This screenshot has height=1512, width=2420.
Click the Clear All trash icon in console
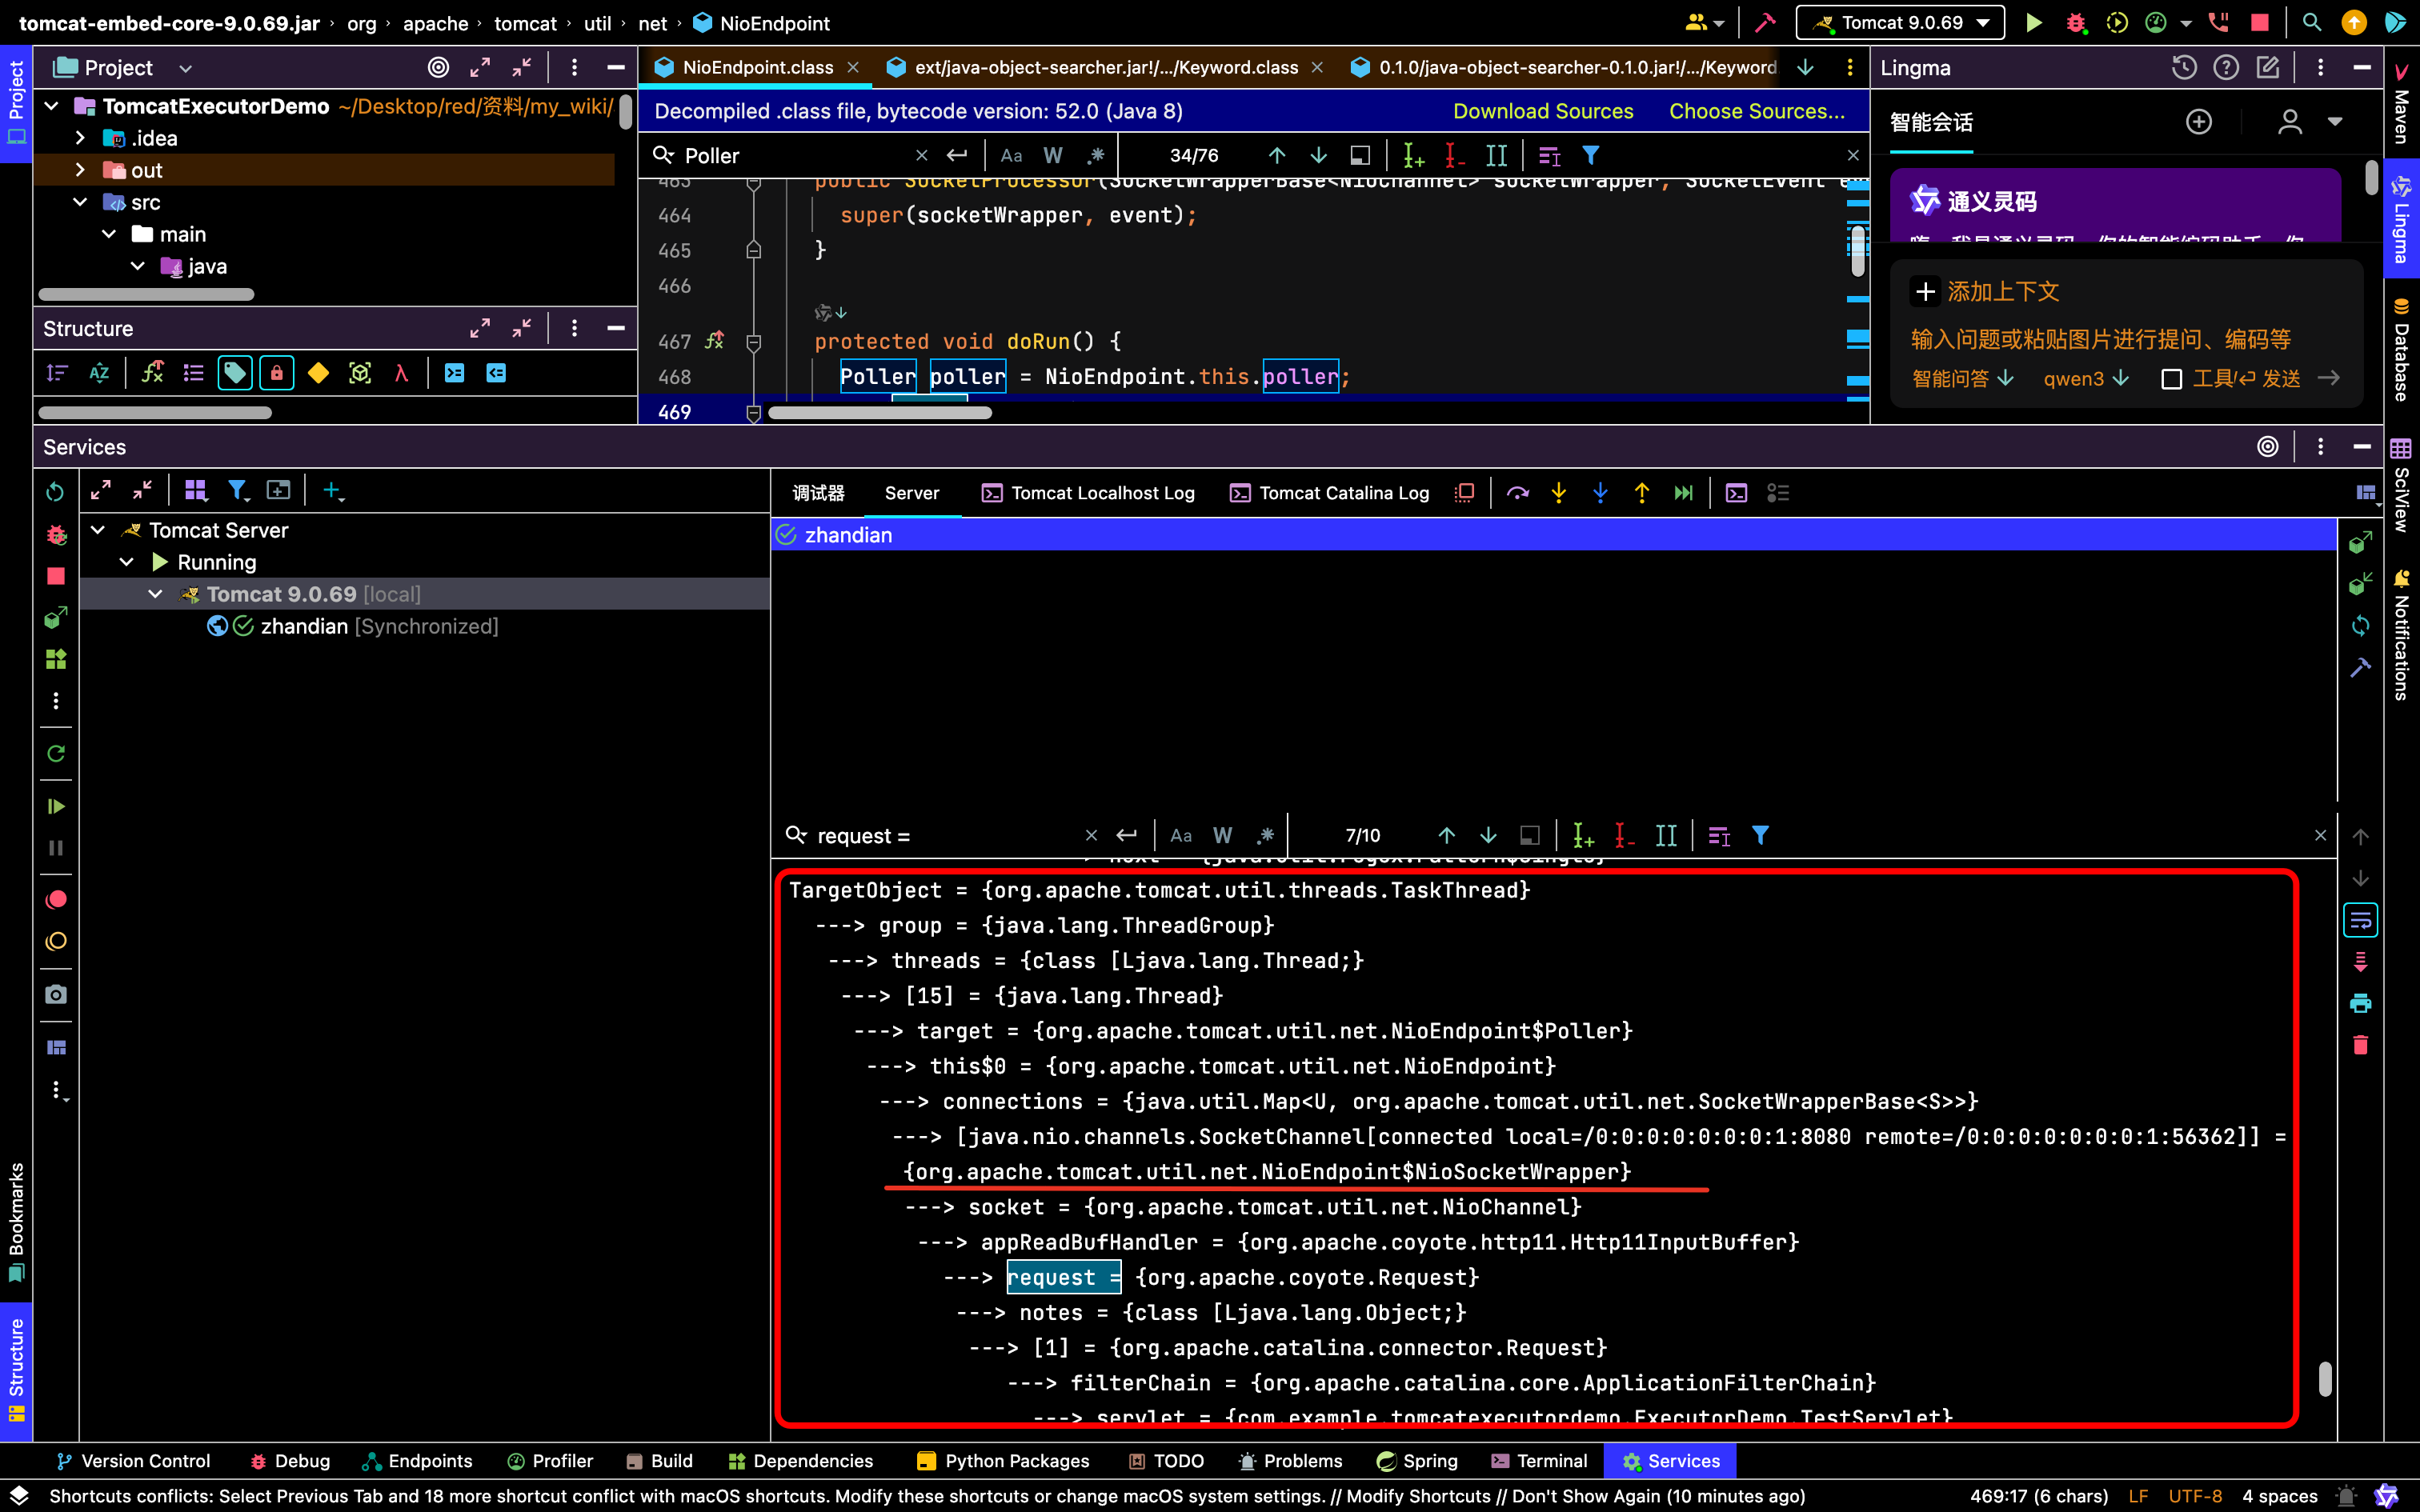point(2360,1045)
